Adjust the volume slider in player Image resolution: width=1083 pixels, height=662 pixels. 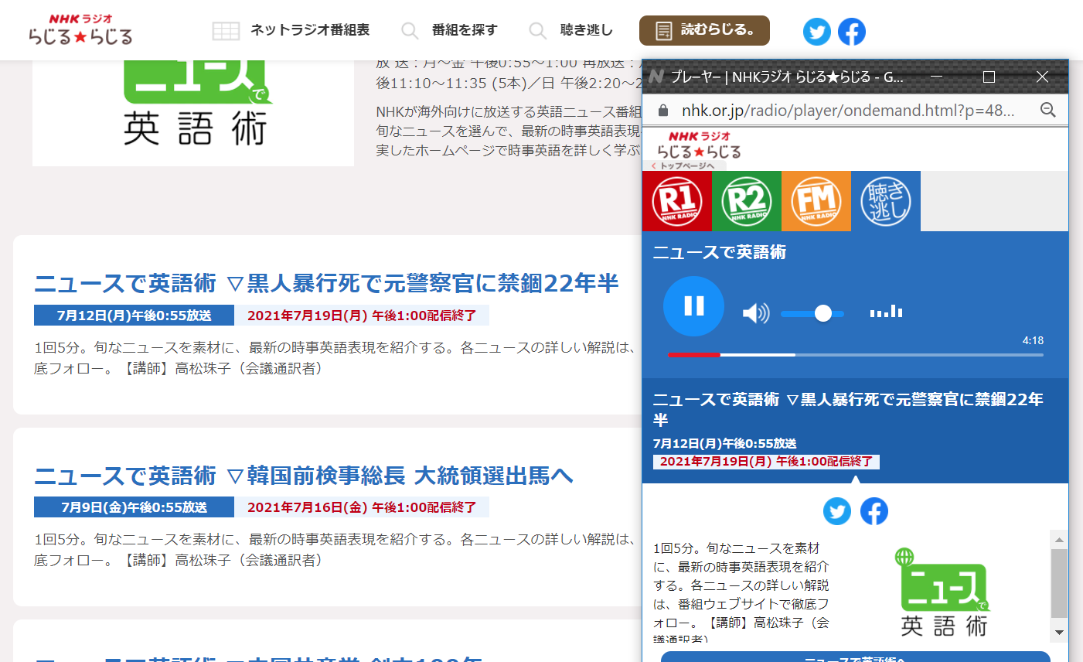(812, 313)
